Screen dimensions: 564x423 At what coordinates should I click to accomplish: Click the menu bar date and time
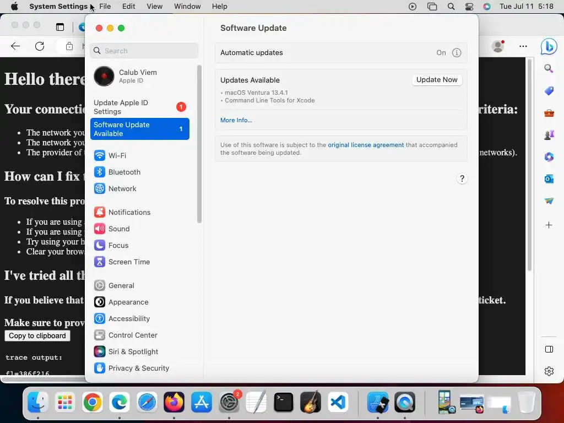(x=526, y=7)
